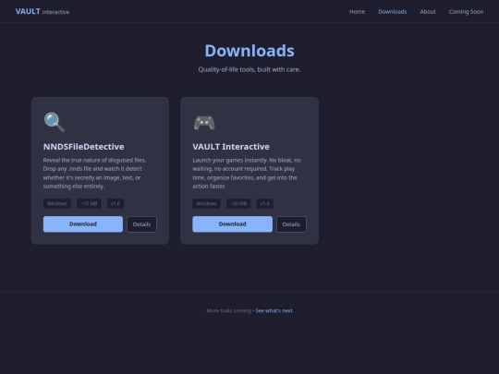Click the Windows tag on VAULT Interactive card
499x374 pixels.
click(x=207, y=203)
